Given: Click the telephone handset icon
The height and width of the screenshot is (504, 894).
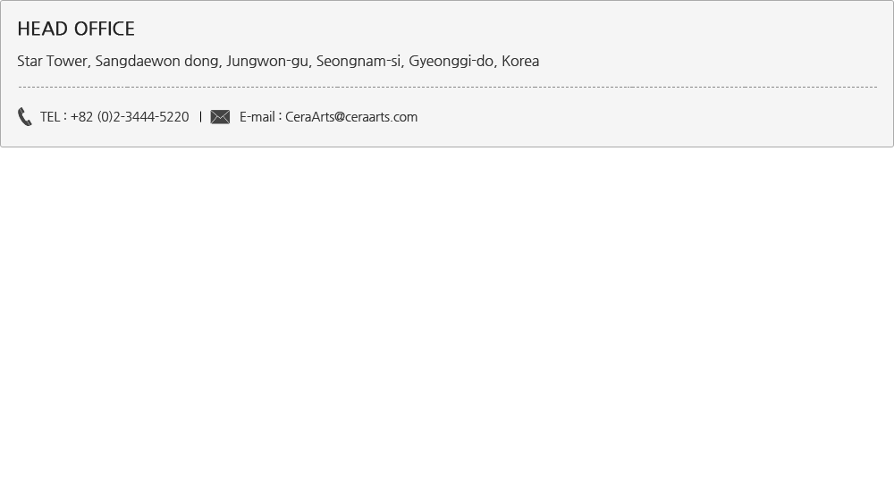Looking at the screenshot, I should pyautogui.click(x=24, y=116).
